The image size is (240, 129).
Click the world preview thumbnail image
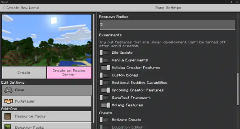click(47, 40)
